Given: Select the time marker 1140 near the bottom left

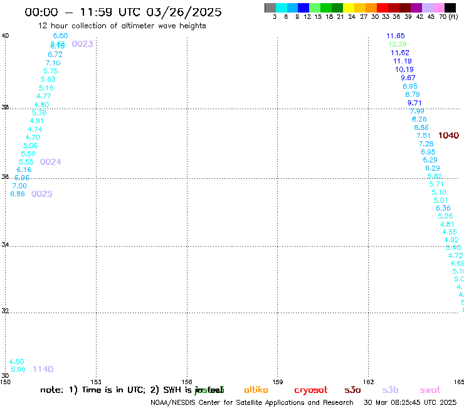Looking at the screenshot, I should [43, 369].
